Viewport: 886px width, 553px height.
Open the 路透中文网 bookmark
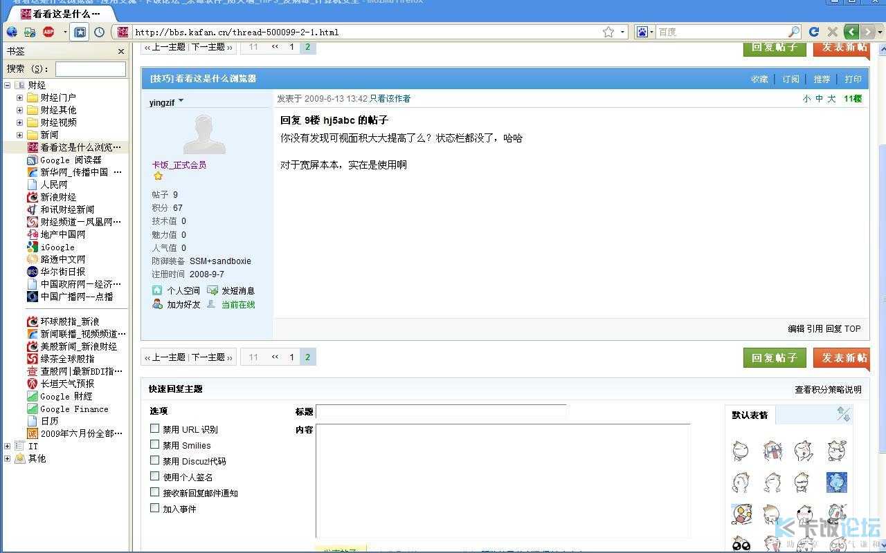(56, 259)
